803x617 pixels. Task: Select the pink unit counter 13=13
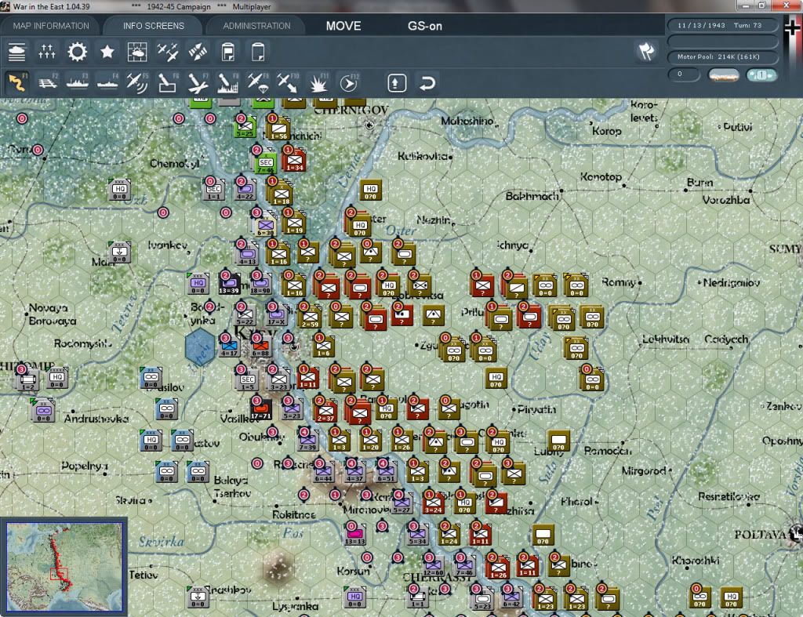point(355,534)
